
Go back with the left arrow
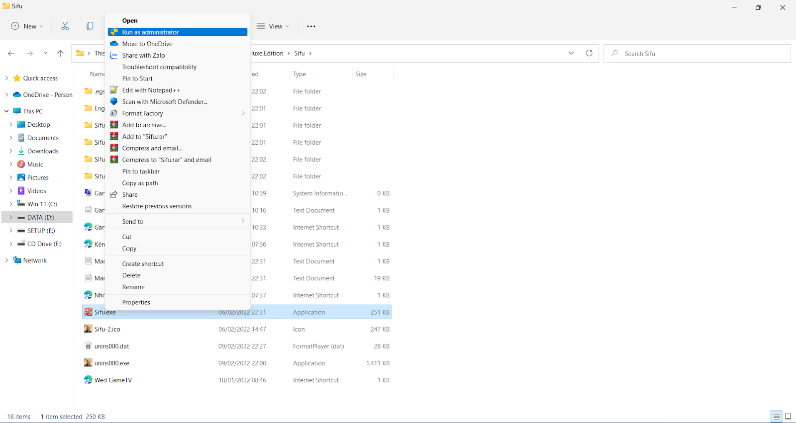[11, 53]
